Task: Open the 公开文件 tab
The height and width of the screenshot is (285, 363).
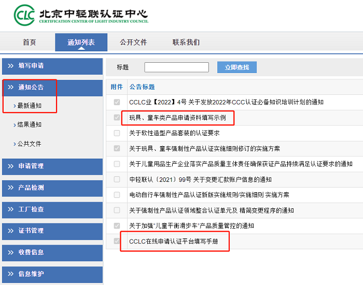Action: click(x=133, y=42)
